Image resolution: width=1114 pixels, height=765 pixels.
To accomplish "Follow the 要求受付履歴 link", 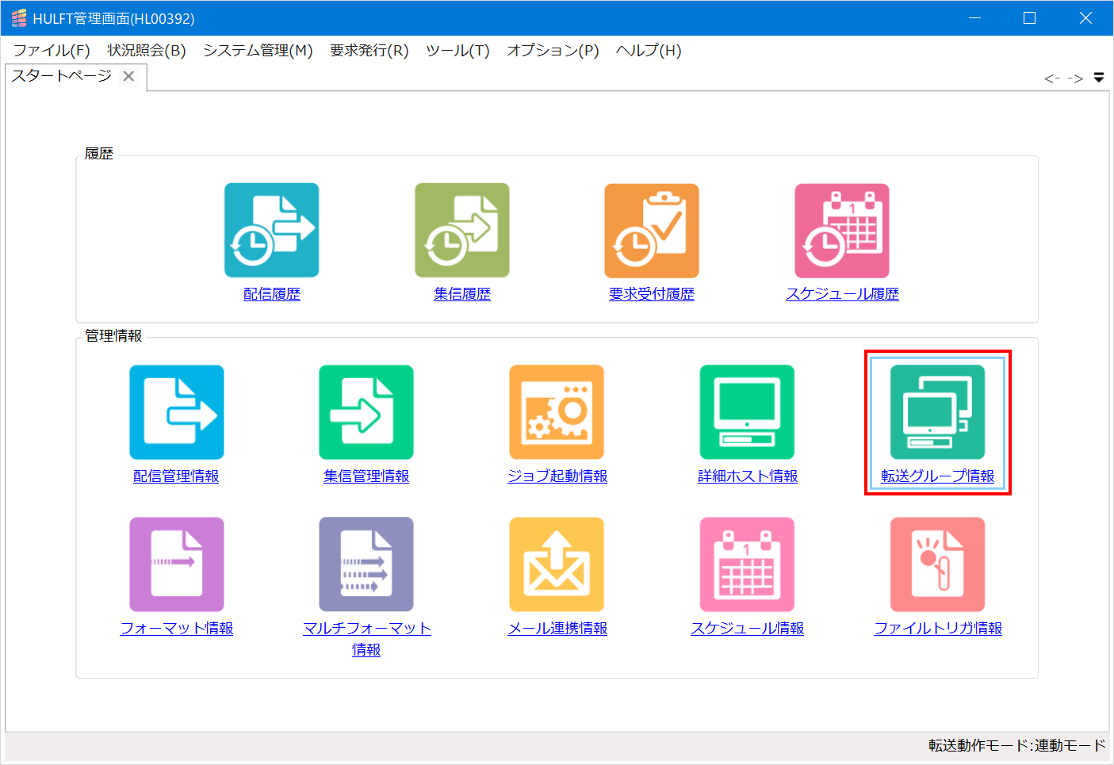I will [652, 293].
